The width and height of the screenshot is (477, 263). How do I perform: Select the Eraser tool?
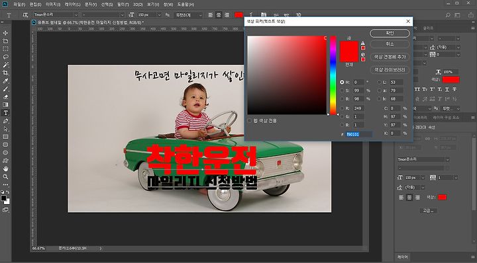(5, 97)
